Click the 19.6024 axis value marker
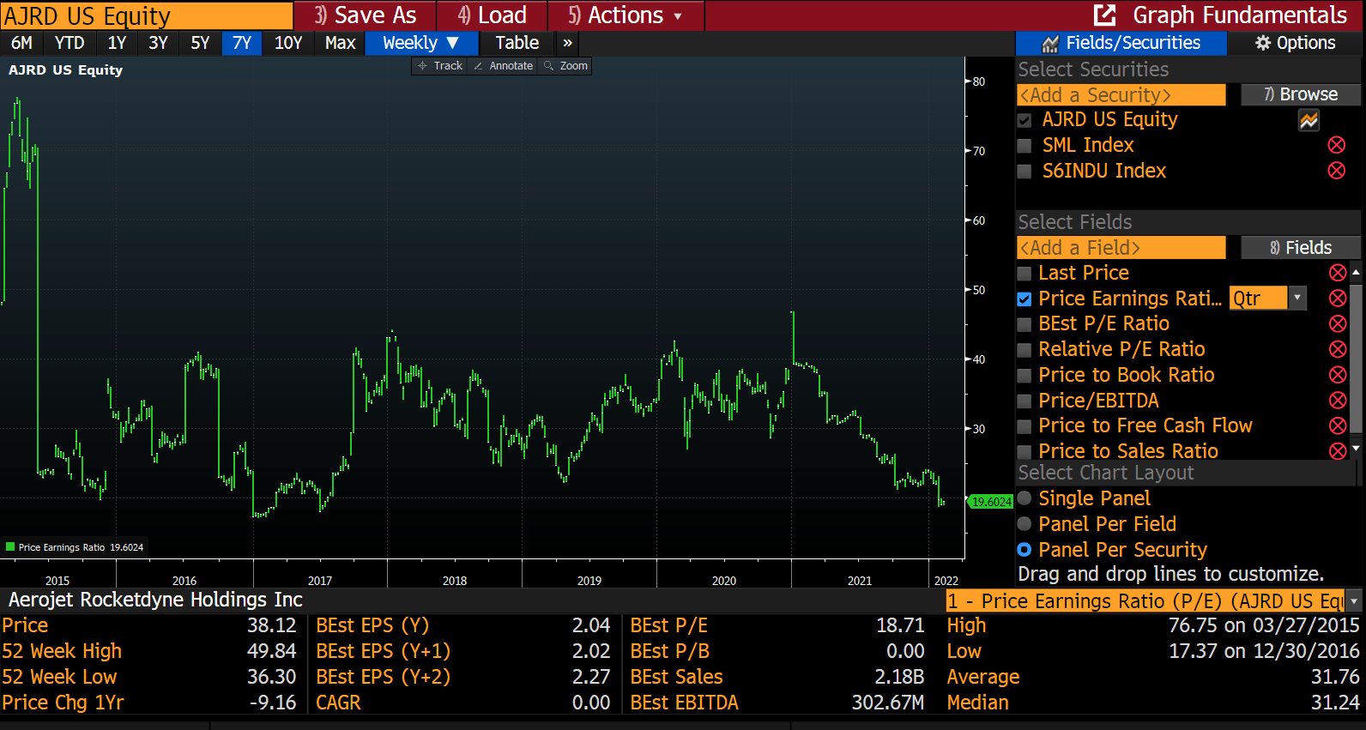 [991, 502]
